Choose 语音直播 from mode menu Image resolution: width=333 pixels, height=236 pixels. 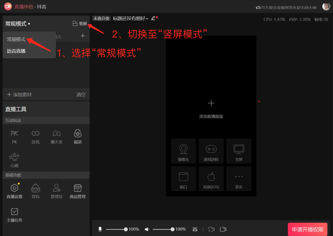tap(16, 51)
